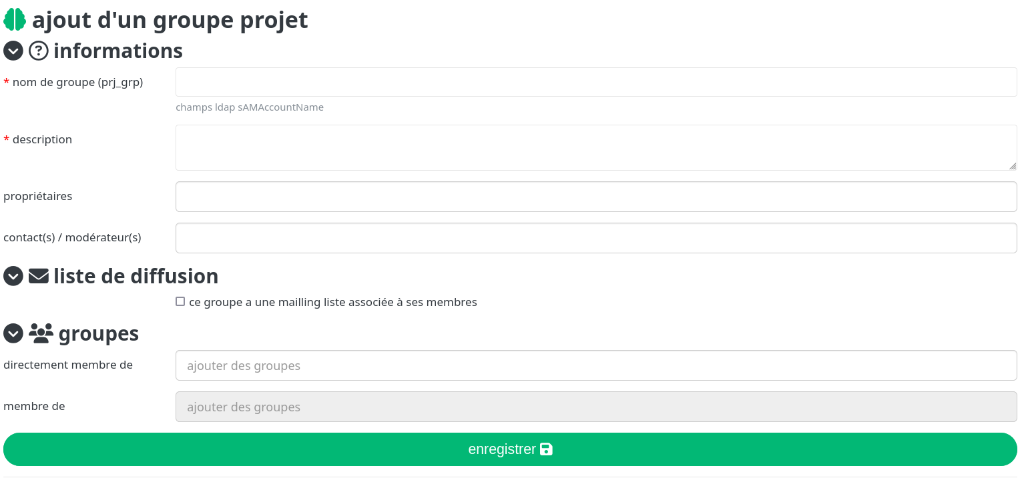Collapse the informations section chevron
Screen dimensions: 1024x480
[x=13, y=51]
